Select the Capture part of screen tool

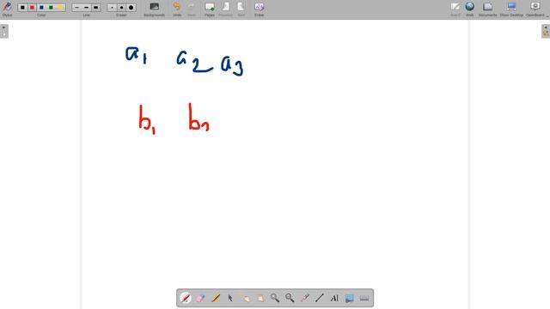click(350, 298)
